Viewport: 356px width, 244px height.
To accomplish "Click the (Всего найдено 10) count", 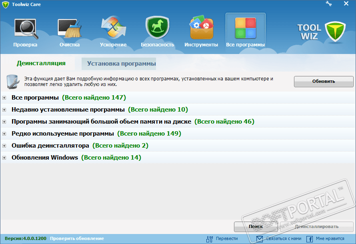I will (158, 110).
